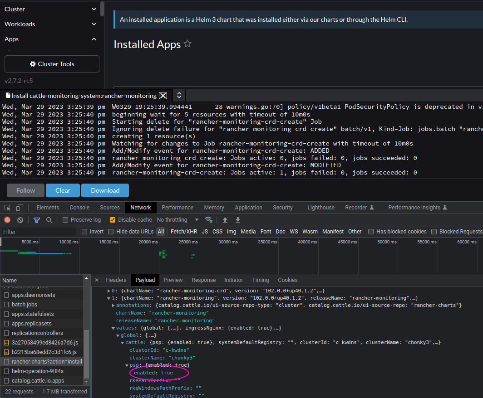Open the No throttling dropdown
483x398 pixels.
(177, 219)
